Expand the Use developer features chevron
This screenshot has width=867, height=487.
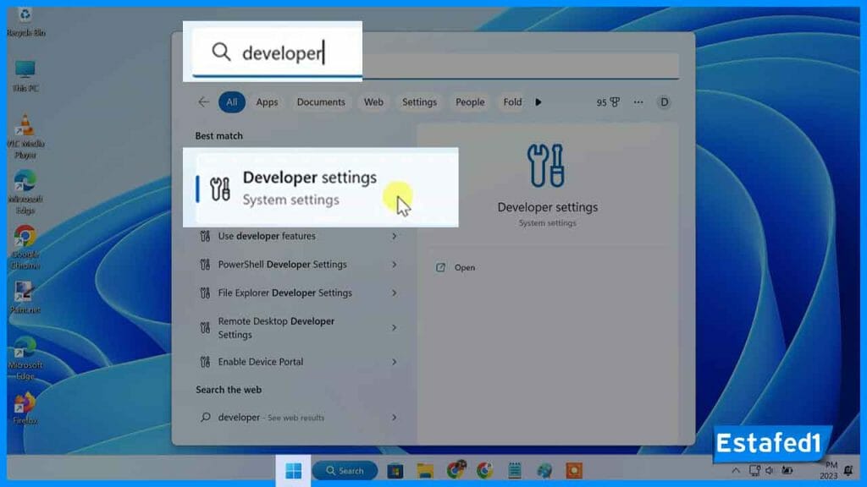(395, 237)
